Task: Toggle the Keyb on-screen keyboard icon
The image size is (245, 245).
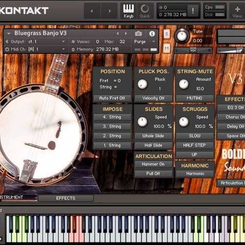Action: (128, 11)
